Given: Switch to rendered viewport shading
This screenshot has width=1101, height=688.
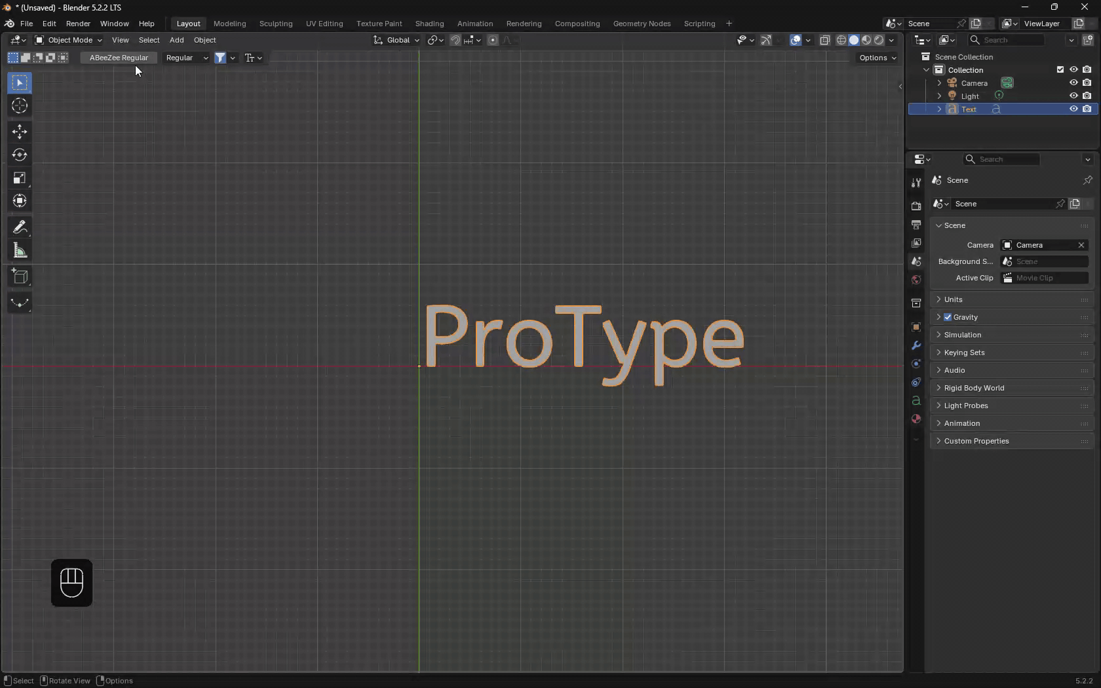Looking at the screenshot, I should [x=879, y=40].
